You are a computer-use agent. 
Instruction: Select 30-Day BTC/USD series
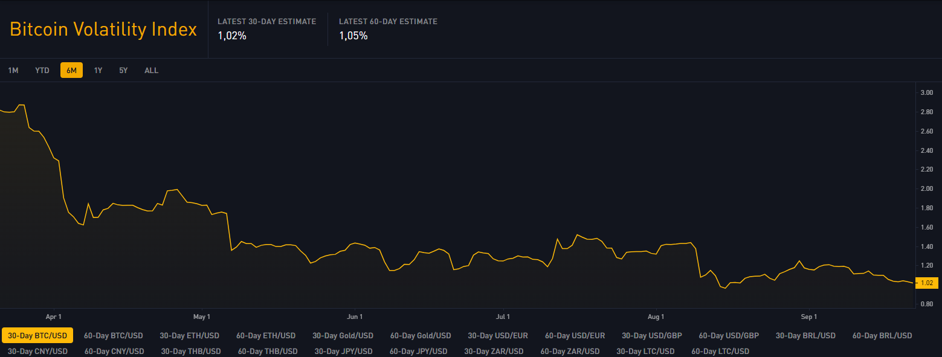(x=37, y=335)
